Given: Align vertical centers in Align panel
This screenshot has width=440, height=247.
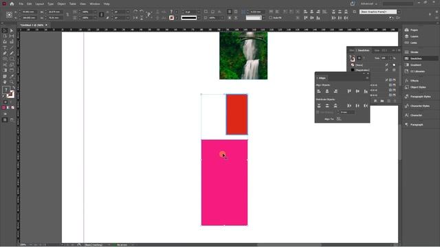Looking at the screenshot, I should coord(357,91).
